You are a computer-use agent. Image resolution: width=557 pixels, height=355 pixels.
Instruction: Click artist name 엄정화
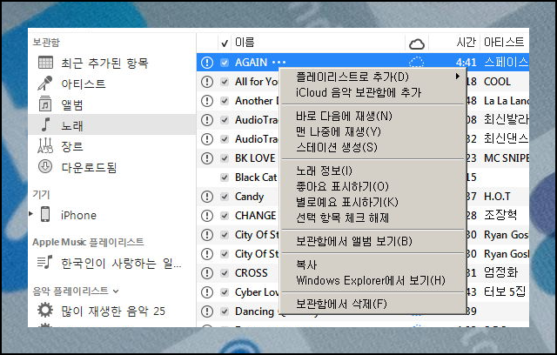(x=501, y=272)
